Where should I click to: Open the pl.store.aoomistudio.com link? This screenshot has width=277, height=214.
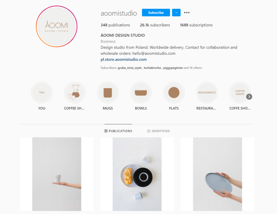point(124,59)
